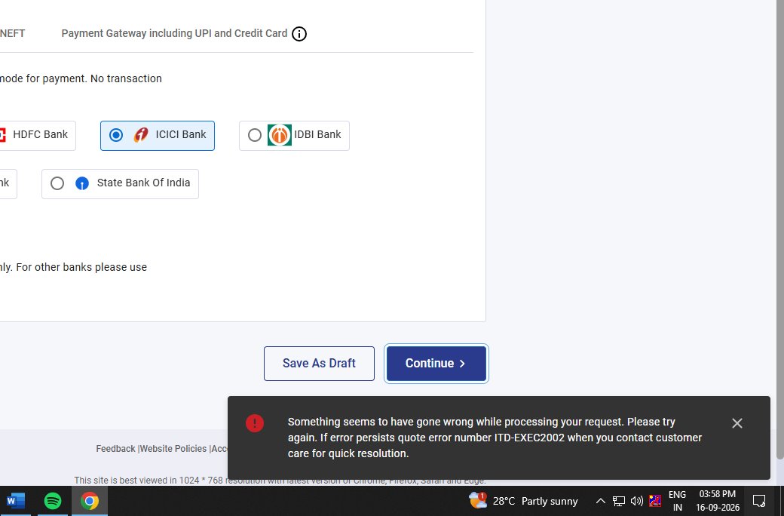Viewport: 784px width, 516px height.
Task: Open the Windows notification center
Action: pos(759,500)
